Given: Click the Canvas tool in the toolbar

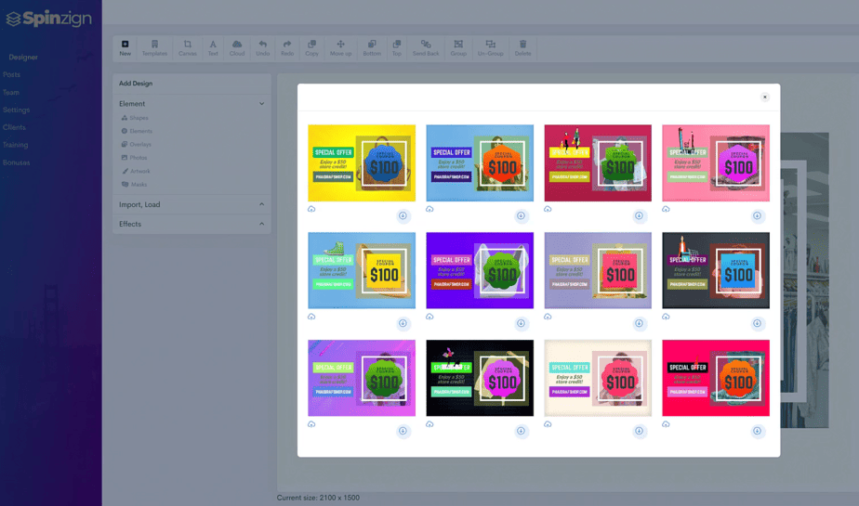Looking at the screenshot, I should click(x=187, y=47).
